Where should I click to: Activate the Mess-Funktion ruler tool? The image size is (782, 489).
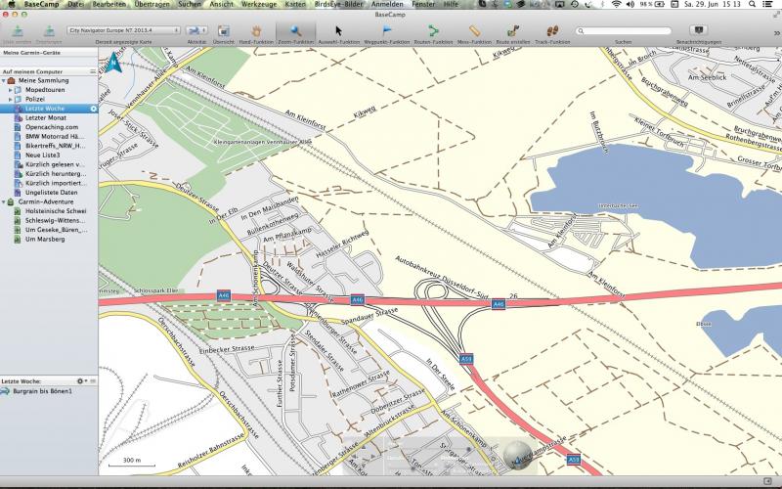point(473,31)
